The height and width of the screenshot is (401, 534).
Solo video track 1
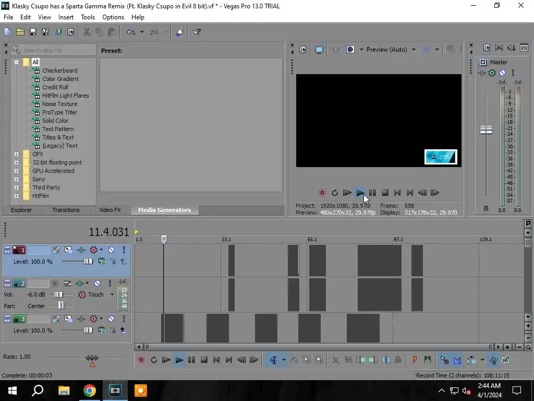tap(124, 250)
